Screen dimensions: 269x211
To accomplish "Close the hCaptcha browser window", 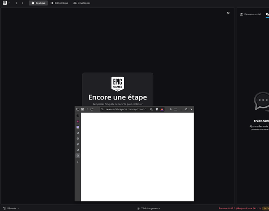I will point(191,109).
